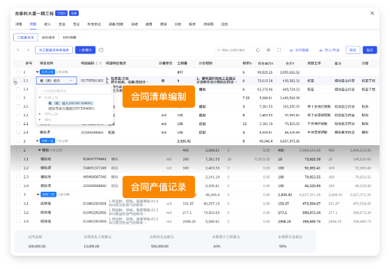Check the checkbox for row 1.1
Screen dimensions: 390x269
pos(18,81)
